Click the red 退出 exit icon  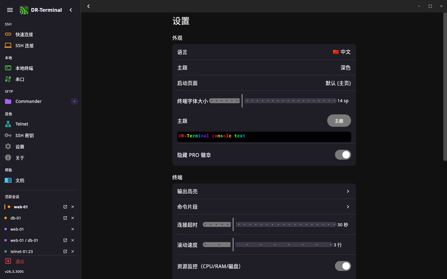pos(8,261)
